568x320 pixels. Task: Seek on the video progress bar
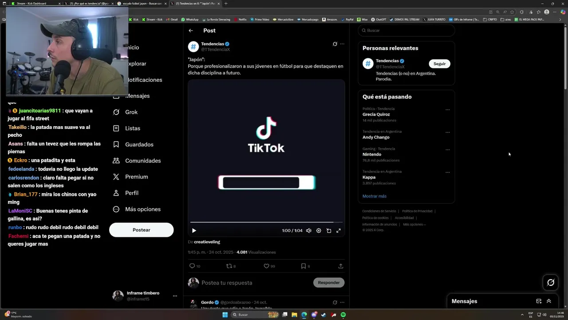(266, 222)
